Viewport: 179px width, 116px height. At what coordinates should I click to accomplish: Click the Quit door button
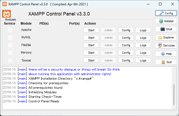pos(166,62)
